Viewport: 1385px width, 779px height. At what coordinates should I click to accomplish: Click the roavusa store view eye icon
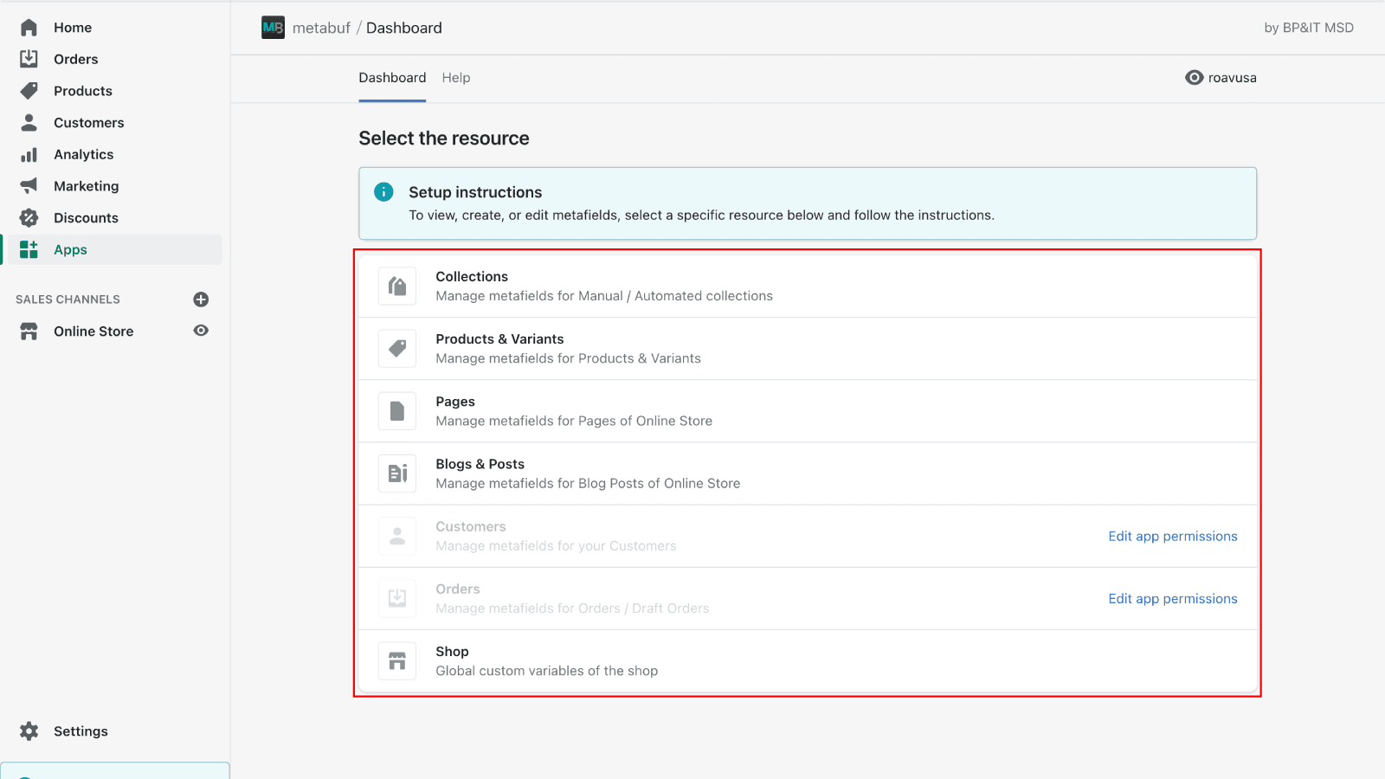coord(1195,77)
